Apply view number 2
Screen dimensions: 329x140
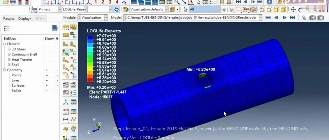tap(103, 2)
